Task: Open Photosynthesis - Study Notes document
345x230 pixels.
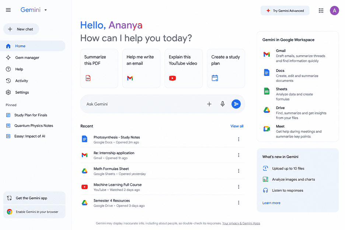Action: click(x=163, y=139)
